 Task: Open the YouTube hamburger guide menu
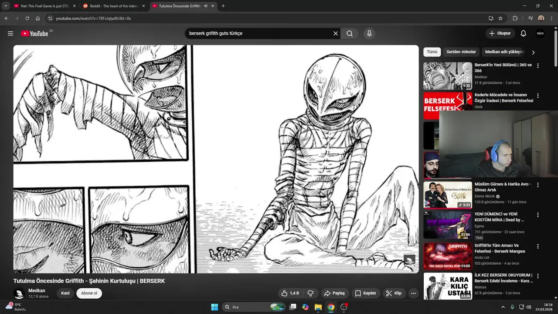(10, 34)
